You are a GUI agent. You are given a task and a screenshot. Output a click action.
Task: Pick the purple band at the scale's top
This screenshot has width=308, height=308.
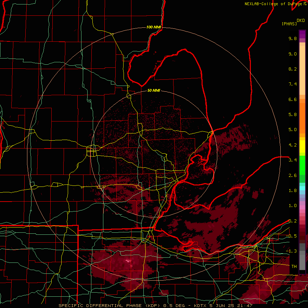point(302,35)
